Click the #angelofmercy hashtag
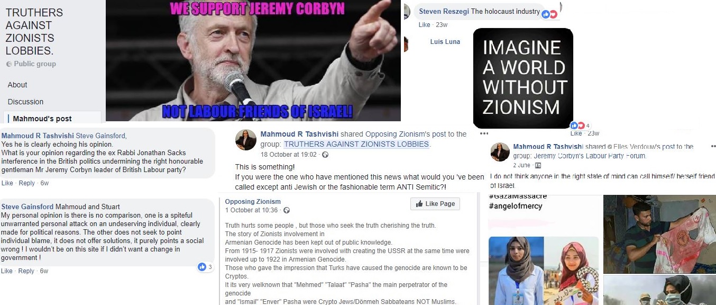The height and width of the screenshot is (305, 716). click(x=516, y=206)
